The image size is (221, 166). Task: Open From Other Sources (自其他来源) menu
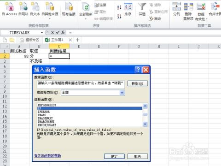50,10
